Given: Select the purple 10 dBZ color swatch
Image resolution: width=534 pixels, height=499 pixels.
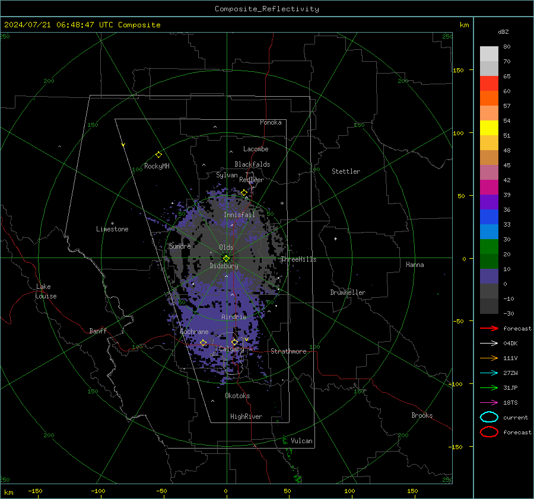Looking at the screenshot, I should pyautogui.click(x=489, y=276).
